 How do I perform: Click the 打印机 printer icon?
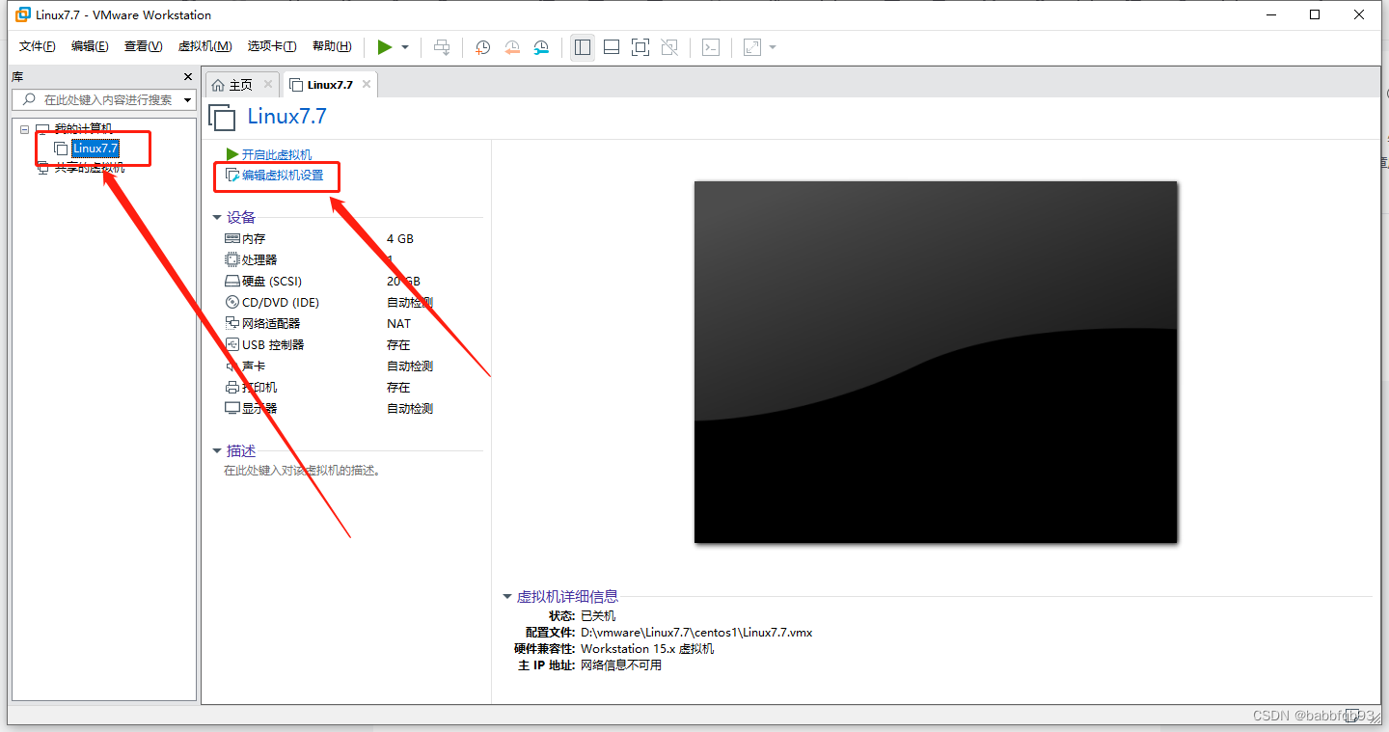[231, 387]
